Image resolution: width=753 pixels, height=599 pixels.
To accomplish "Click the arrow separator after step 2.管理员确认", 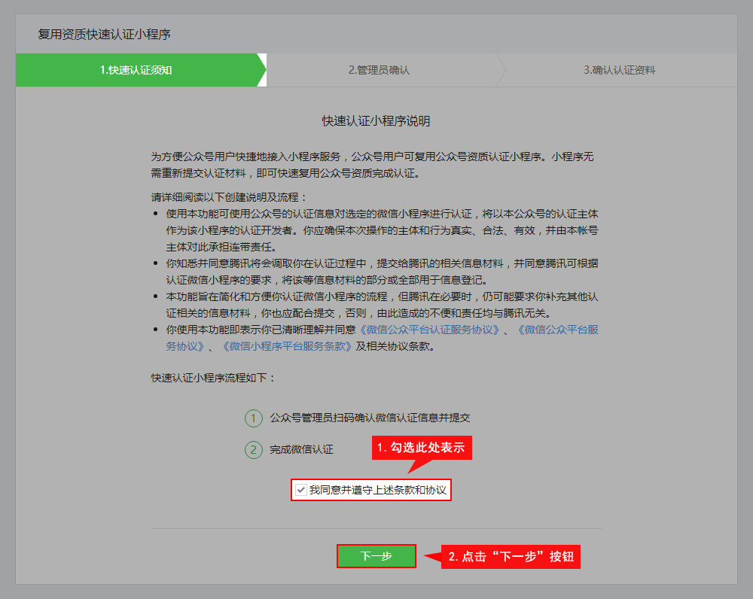I will (x=501, y=70).
